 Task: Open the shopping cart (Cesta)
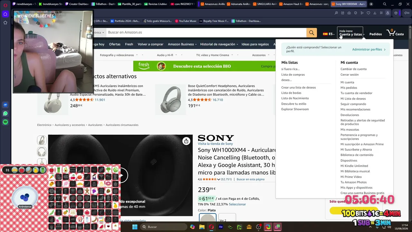(395, 33)
